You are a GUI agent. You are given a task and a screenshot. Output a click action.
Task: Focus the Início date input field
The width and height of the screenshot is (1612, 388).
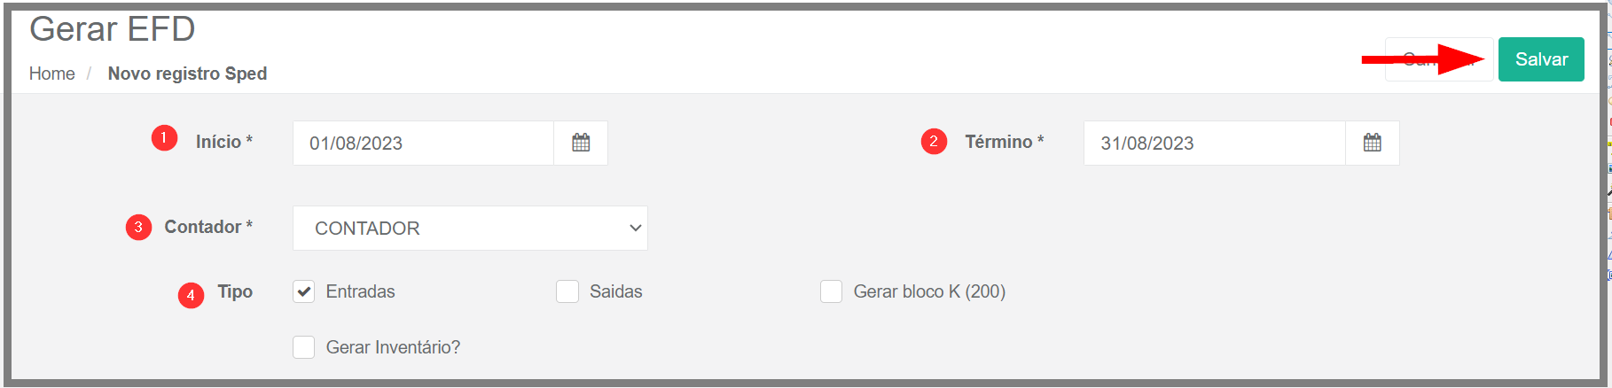pyautogui.click(x=424, y=143)
